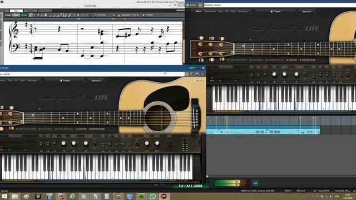Open the Windows Start button
356x200 pixels.
[4, 196]
